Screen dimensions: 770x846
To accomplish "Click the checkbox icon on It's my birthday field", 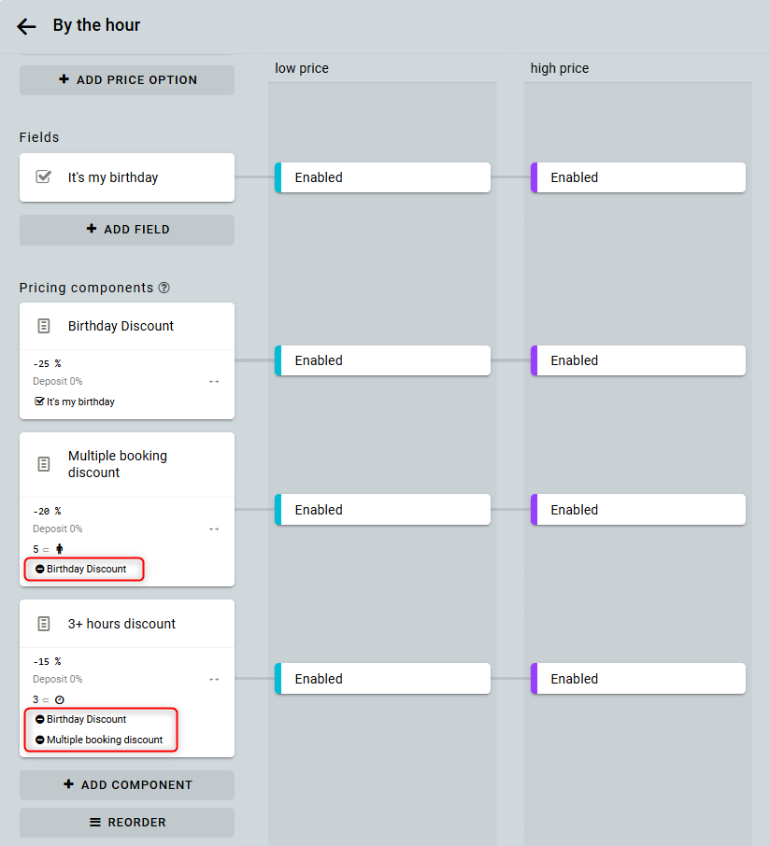I will coord(43,177).
